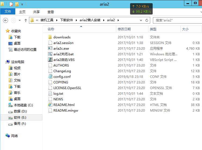Select the log.txt text file

click(58, 94)
